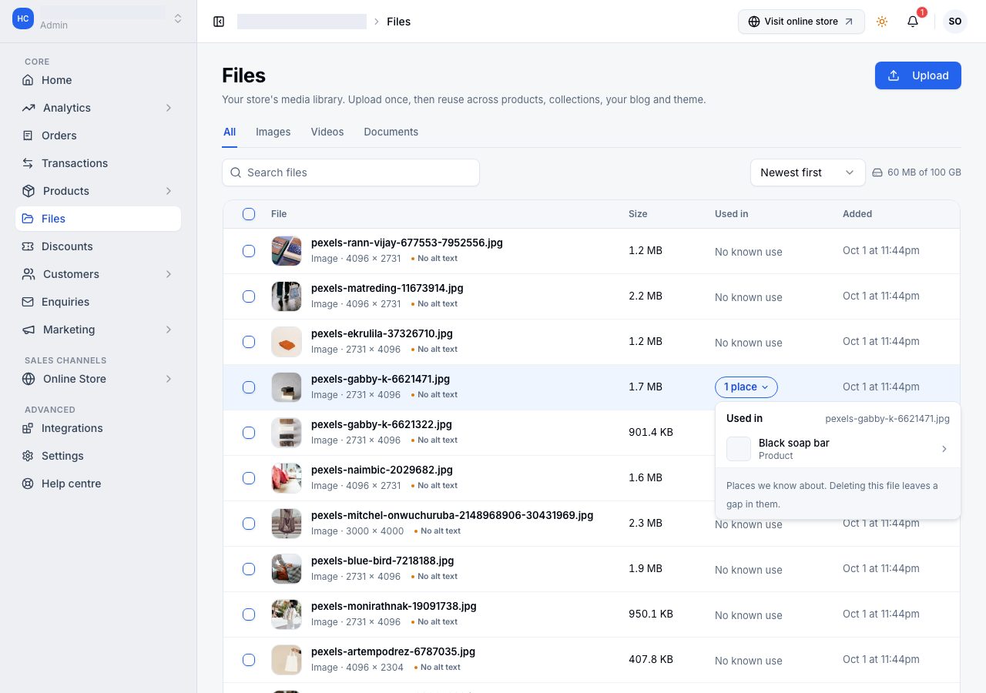Open the SO user avatar menu
The width and height of the screenshot is (986, 693).
[x=955, y=22]
